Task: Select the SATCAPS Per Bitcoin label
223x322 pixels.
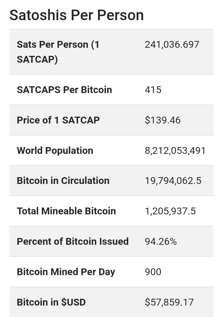Action: click(64, 90)
